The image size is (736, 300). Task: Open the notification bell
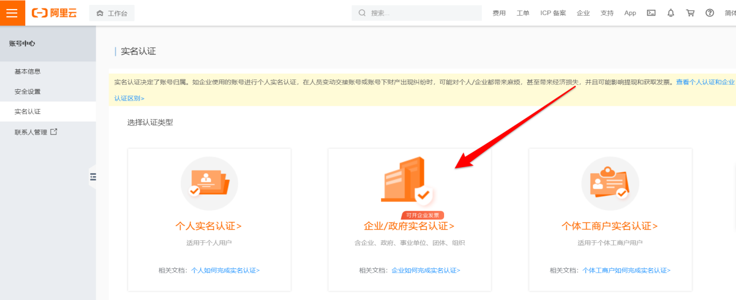(x=670, y=13)
